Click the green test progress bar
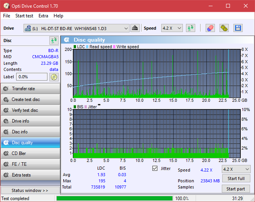 click(x=114, y=198)
